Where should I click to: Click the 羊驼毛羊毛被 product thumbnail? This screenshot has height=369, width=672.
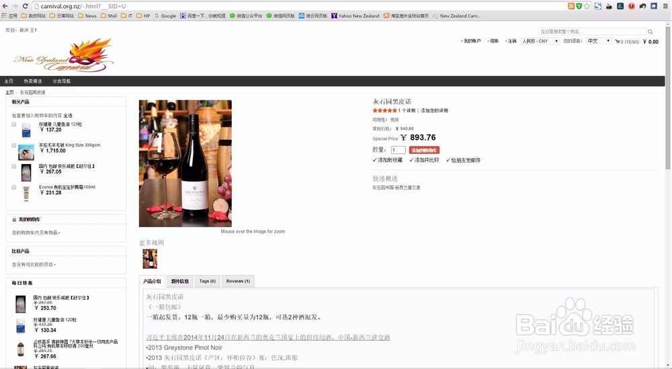coord(26,153)
